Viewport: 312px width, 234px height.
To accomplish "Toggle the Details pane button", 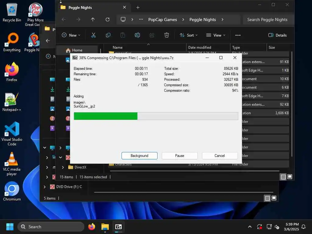I will coord(278,35).
